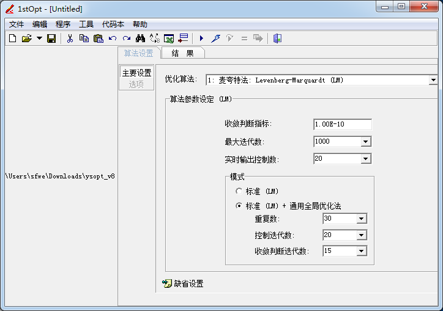Maximize the 1stOpt window

coord(401,7)
